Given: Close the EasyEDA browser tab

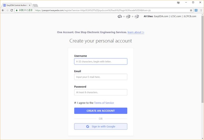Looking at the screenshot, I should click(x=30, y=5).
